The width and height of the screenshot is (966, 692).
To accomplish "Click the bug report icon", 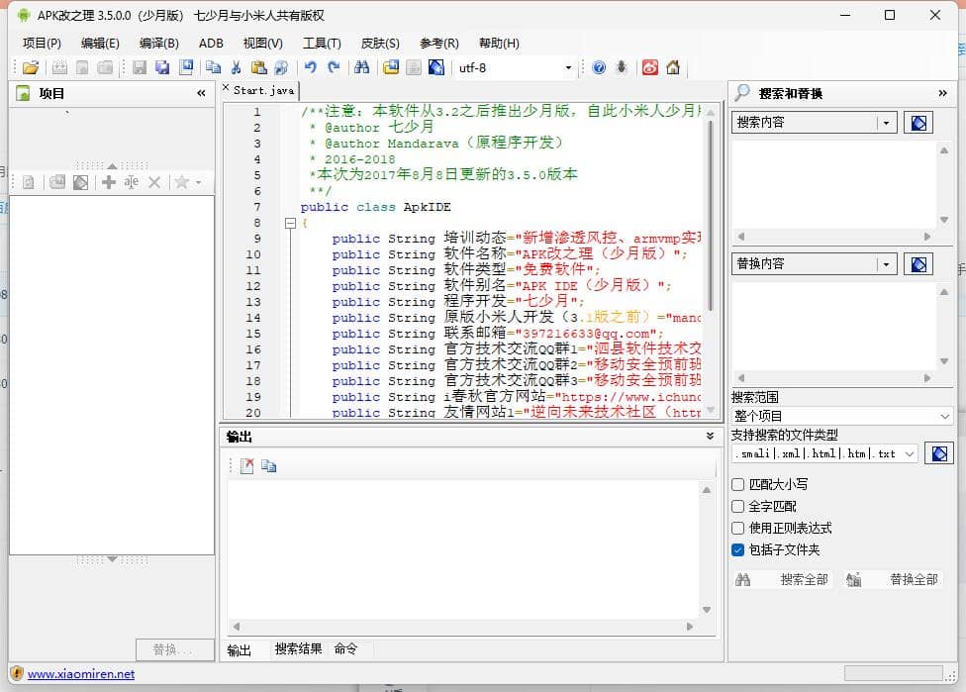I will pos(621,67).
